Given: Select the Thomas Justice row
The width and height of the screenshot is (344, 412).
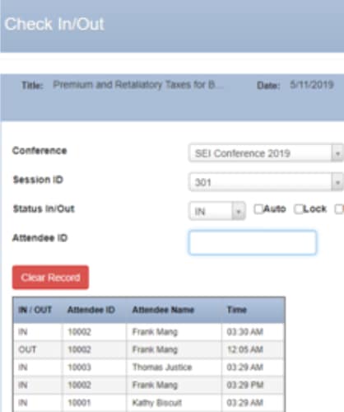Looking at the screenshot, I should (149, 368).
